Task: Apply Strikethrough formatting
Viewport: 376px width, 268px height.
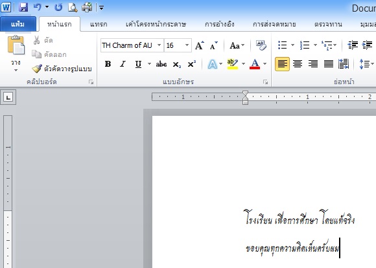Action: [x=161, y=64]
